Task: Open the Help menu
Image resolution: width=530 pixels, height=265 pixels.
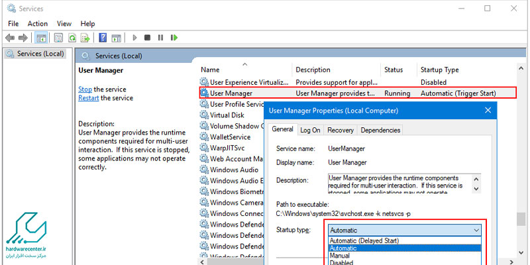Action: pyautogui.click(x=87, y=24)
